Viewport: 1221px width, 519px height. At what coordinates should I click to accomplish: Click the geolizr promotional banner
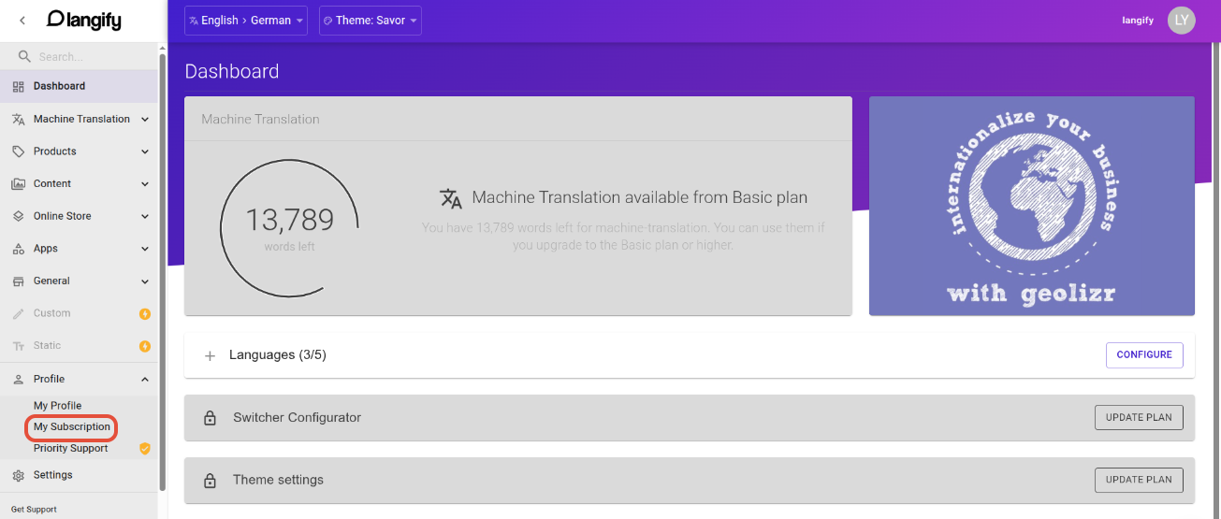coord(1032,206)
